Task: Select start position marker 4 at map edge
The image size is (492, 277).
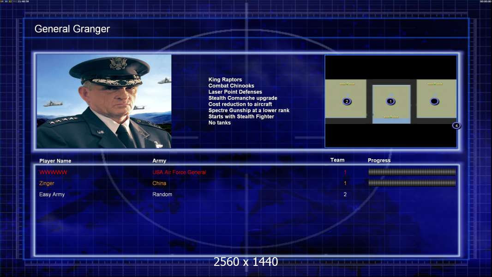Action: (x=456, y=126)
